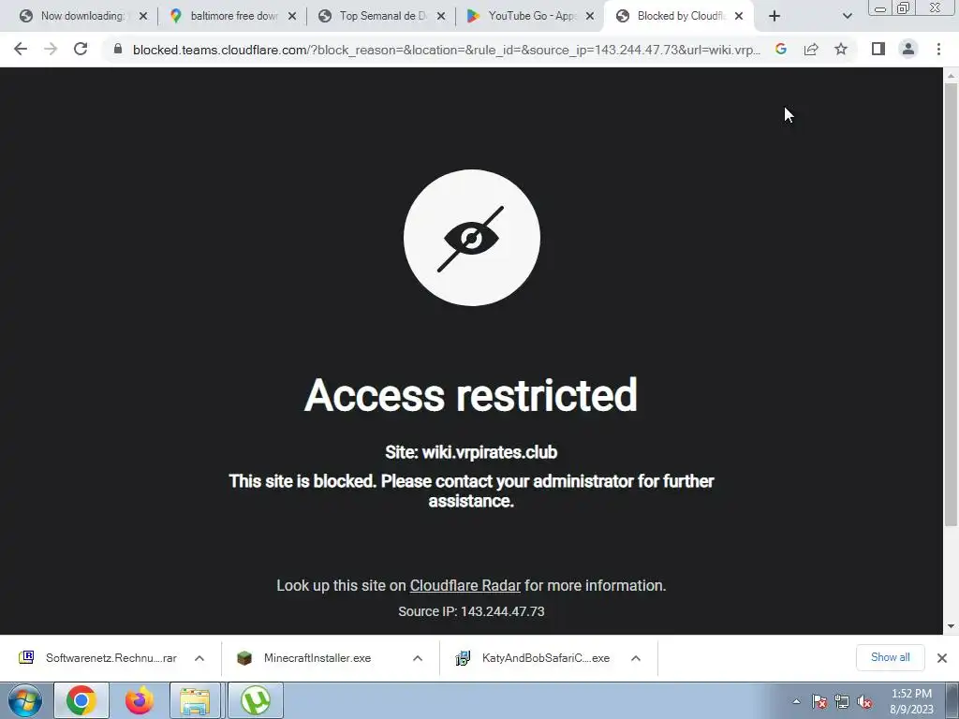Image resolution: width=959 pixels, height=719 pixels.
Task: Show all downloads
Action: [x=890, y=658]
